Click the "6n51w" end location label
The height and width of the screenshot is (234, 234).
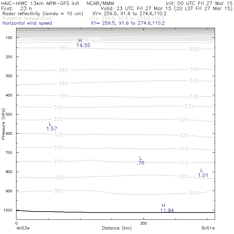208,228
